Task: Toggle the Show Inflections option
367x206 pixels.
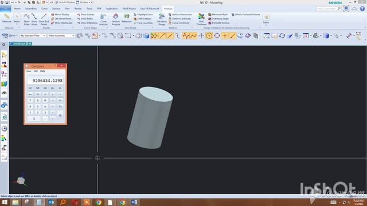Action: 87,23
